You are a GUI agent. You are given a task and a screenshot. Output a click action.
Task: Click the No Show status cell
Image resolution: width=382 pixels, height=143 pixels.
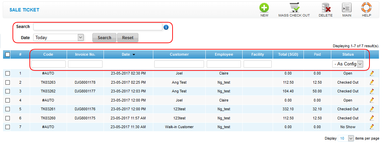(x=348, y=127)
